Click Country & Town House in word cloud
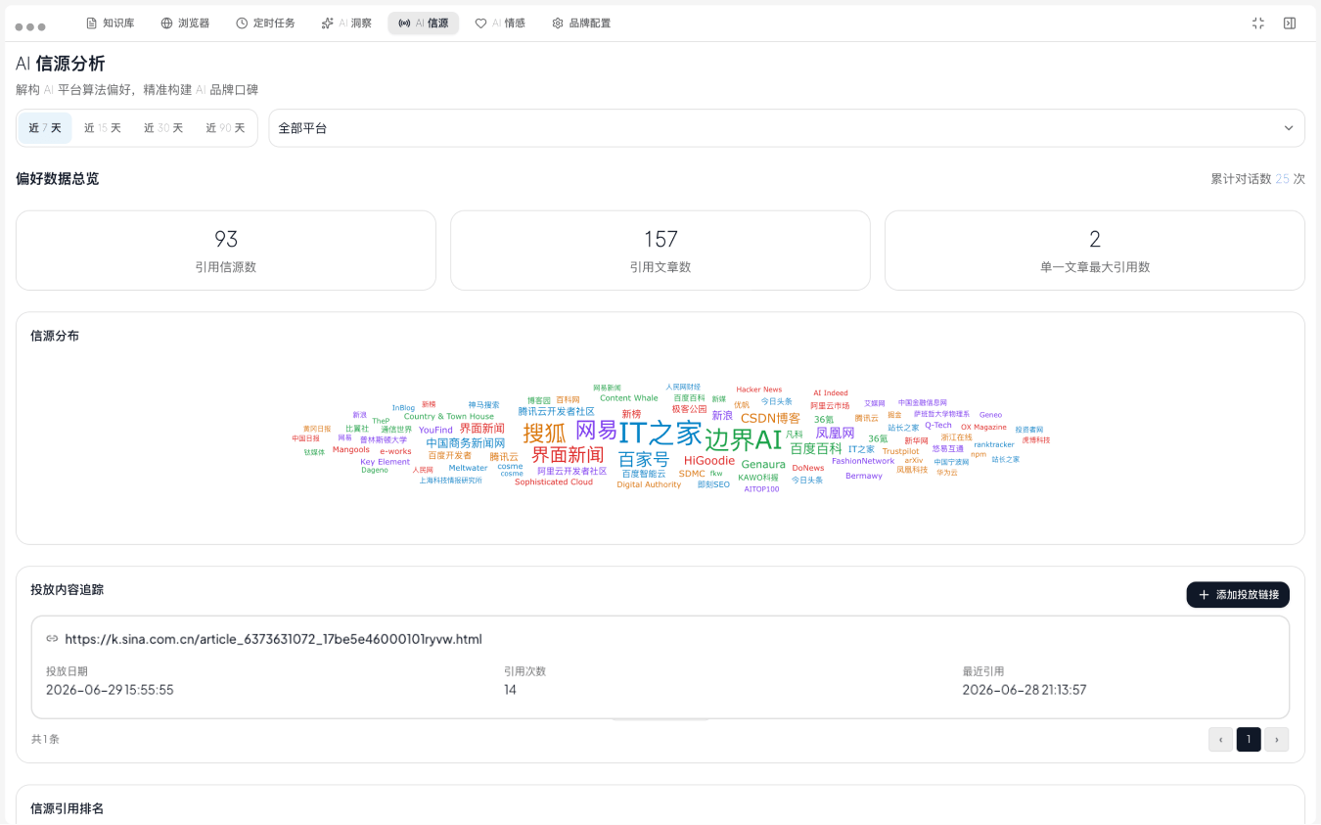Image resolution: width=1321 pixels, height=825 pixels. pyautogui.click(x=449, y=417)
